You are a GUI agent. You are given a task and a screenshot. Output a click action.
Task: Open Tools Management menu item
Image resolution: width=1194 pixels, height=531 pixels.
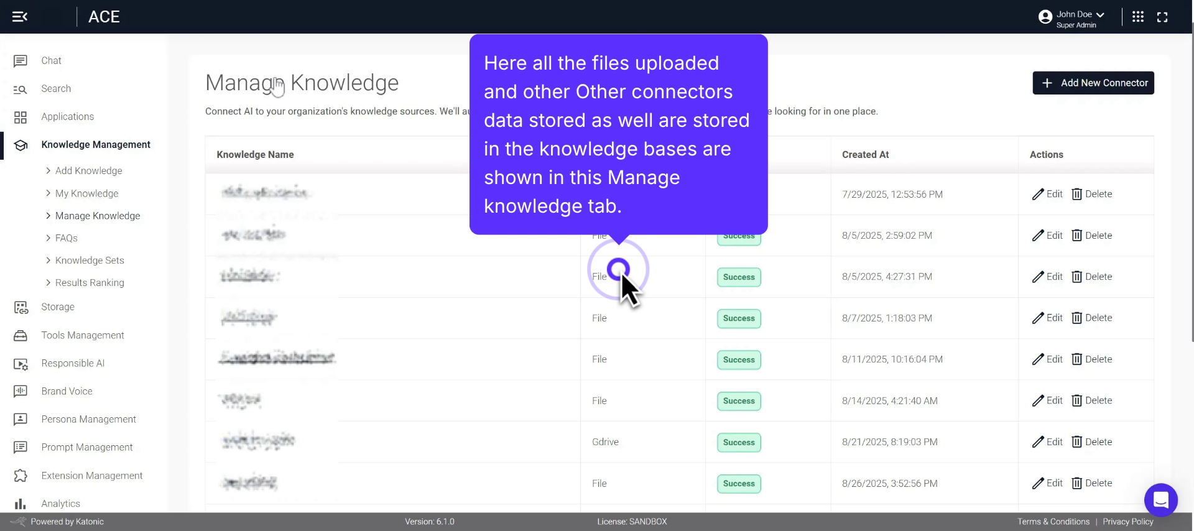83,336
